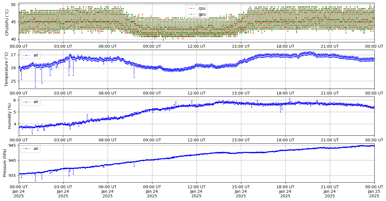Click the 25 tick on Temperature axis

14,81
